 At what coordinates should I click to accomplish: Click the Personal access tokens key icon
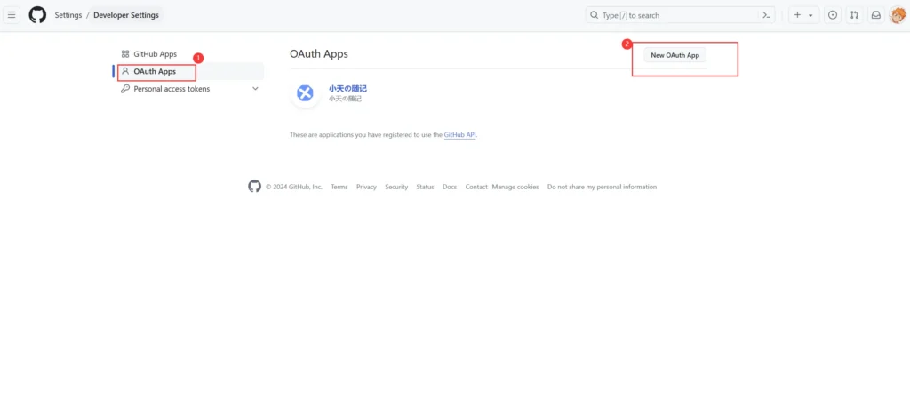point(124,89)
